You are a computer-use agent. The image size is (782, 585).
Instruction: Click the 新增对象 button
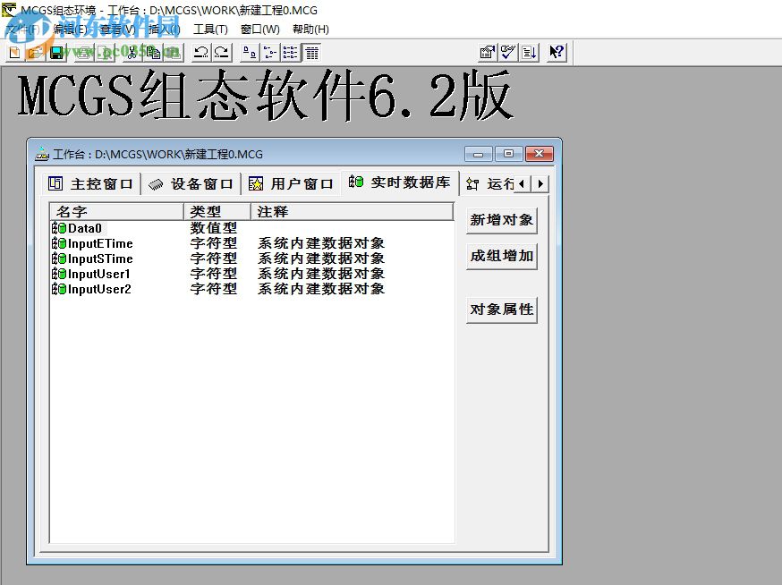point(501,220)
